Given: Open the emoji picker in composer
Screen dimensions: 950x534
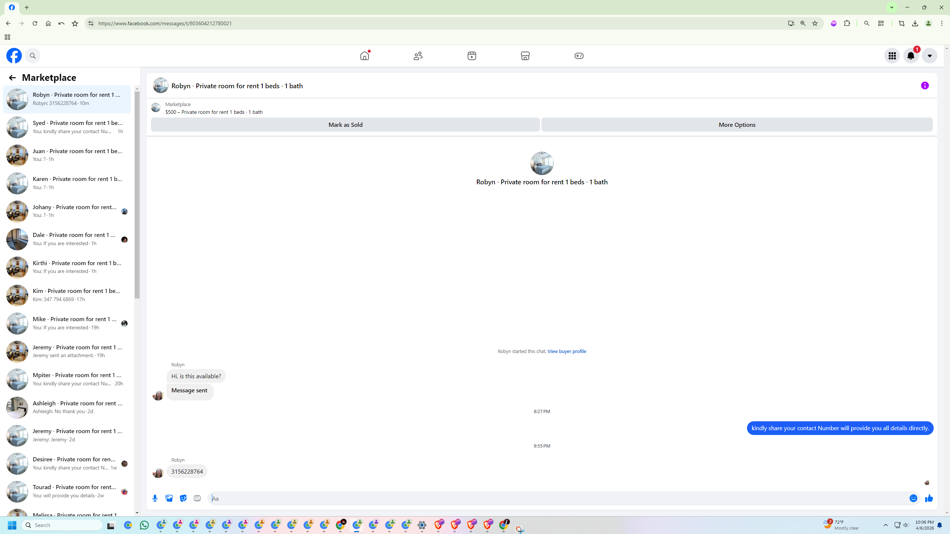Looking at the screenshot, I should (x=913, y=498).
